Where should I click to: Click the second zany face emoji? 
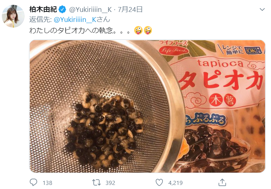point(148,31)
